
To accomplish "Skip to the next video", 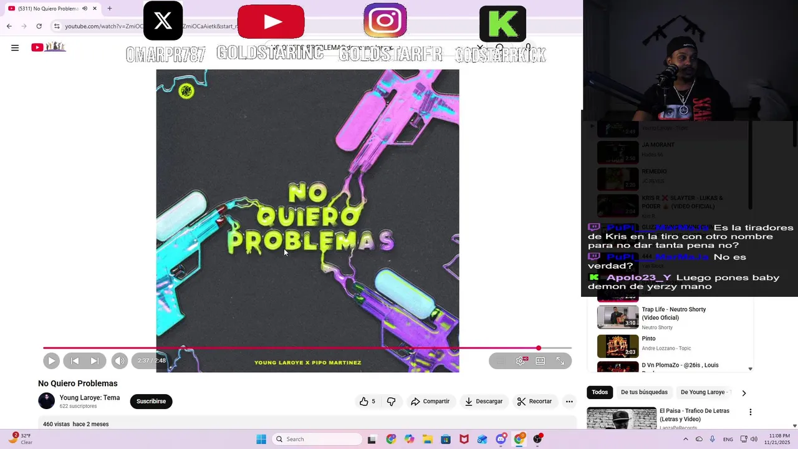I will coord(94,360).
